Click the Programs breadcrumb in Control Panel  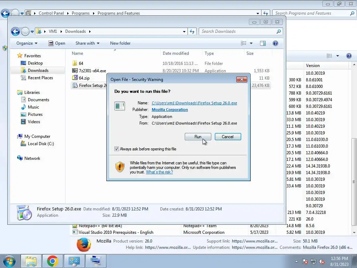81,13
